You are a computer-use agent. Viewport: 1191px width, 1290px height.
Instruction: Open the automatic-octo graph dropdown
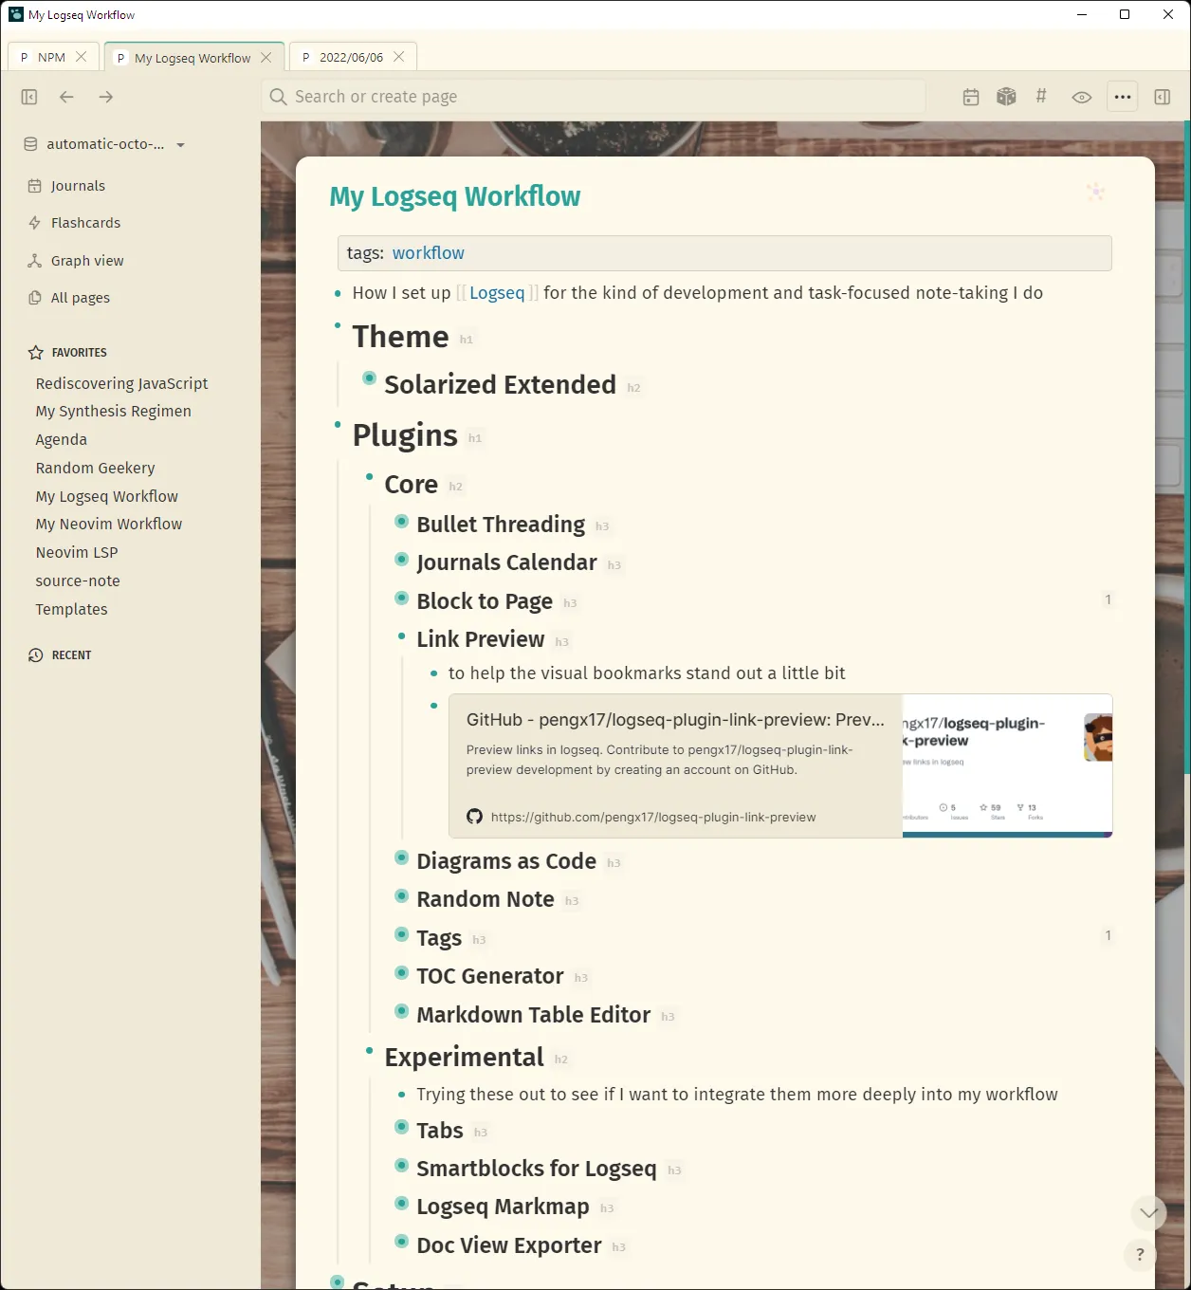coord(104,144)
